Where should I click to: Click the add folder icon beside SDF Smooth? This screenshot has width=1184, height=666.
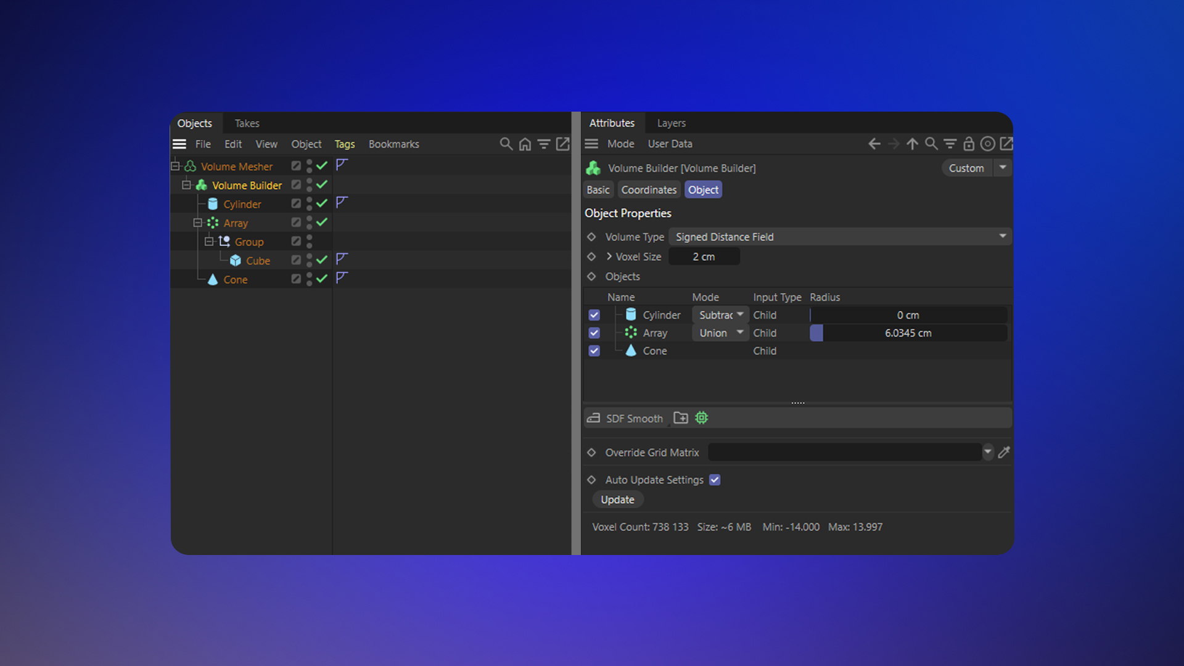[681, 418]
